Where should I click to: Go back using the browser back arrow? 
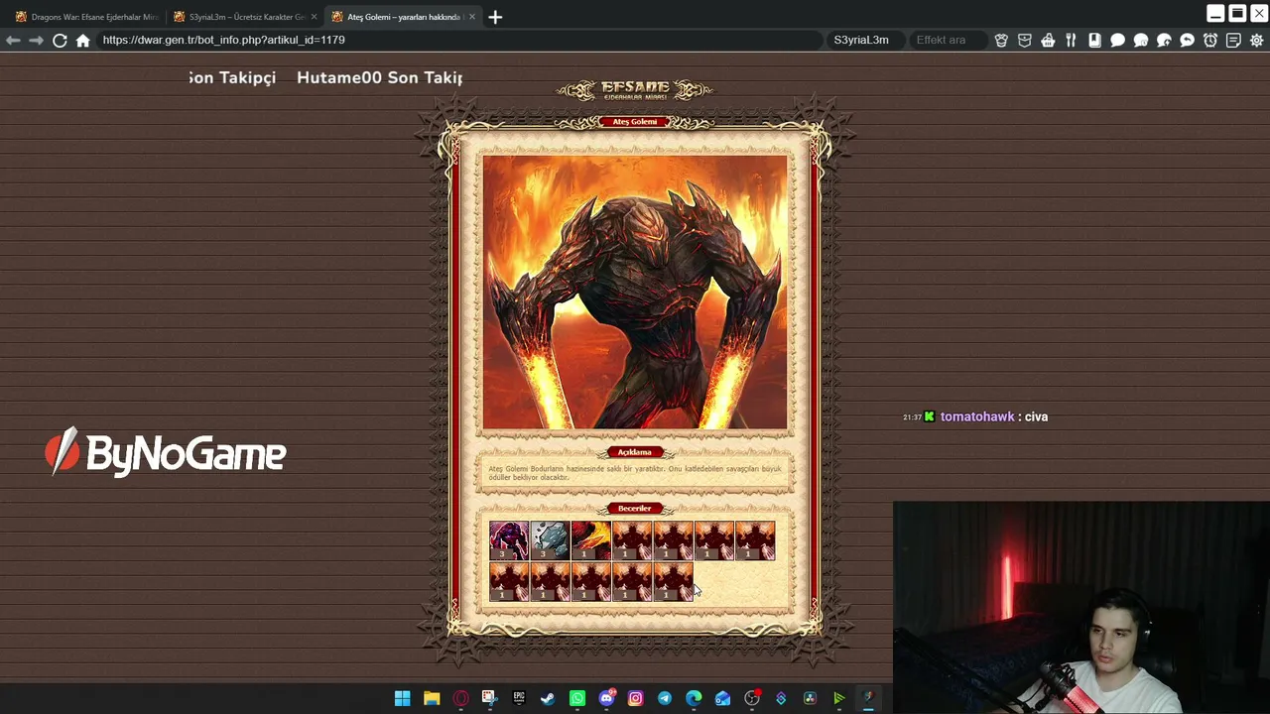tap(13, 40)
